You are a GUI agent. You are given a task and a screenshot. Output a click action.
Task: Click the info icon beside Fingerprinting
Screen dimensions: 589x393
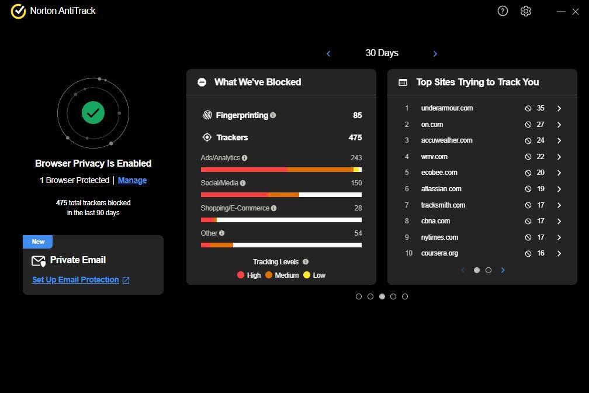pos(273,115)
